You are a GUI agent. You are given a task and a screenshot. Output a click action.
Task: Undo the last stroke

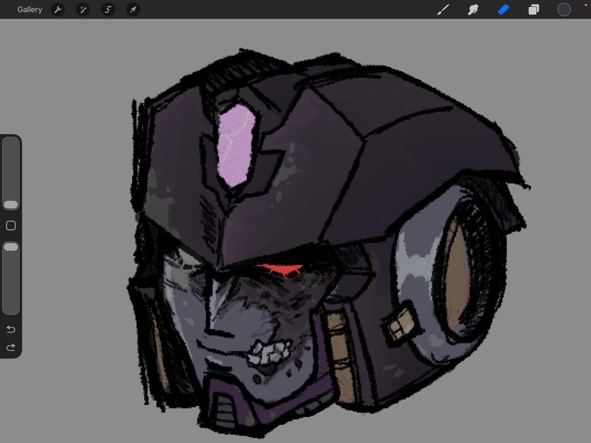coord(11,329)
